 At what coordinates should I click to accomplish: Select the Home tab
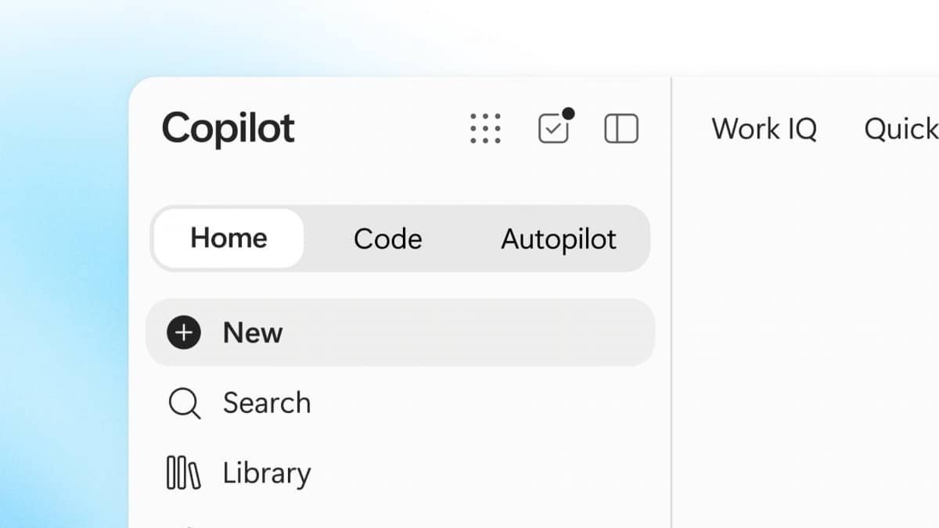228,239
